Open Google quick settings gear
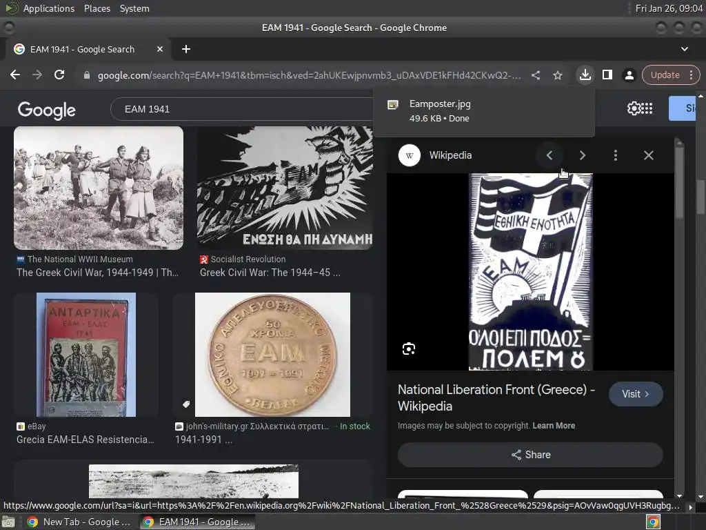 pyautogui.click(x=634, y=108)
